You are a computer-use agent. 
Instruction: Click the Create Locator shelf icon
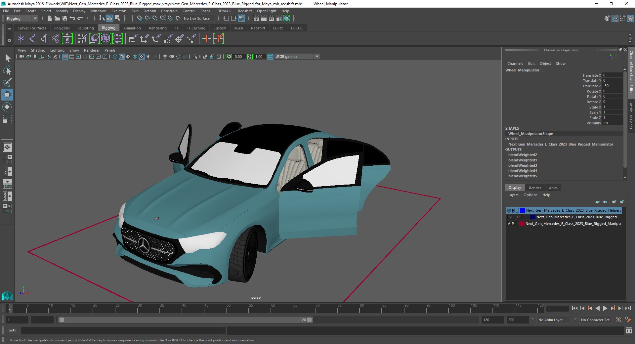(x=21, y=39)
